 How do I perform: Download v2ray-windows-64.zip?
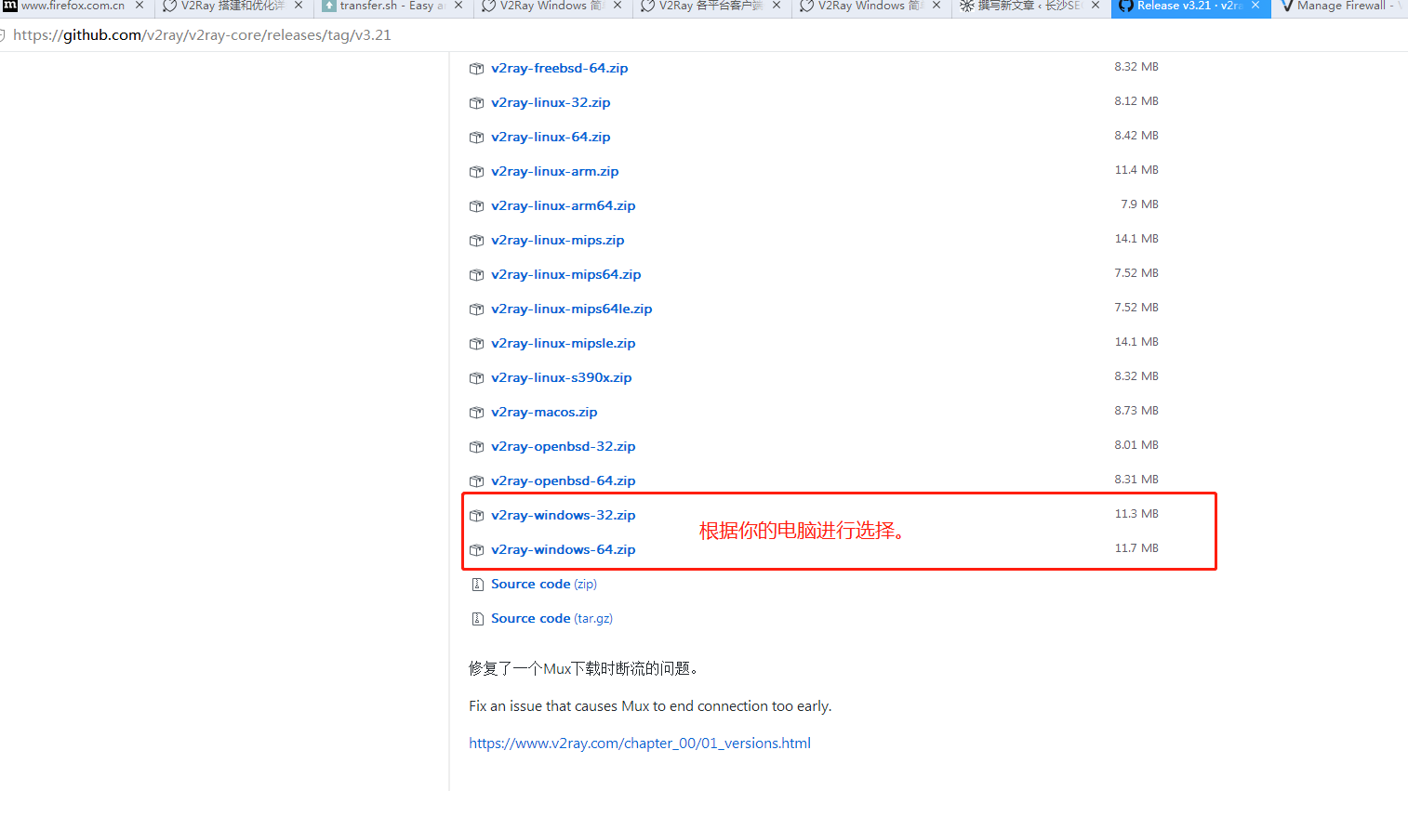[x=563, y=549]
